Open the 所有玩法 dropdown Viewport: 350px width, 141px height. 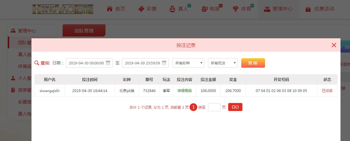point(223,63)
